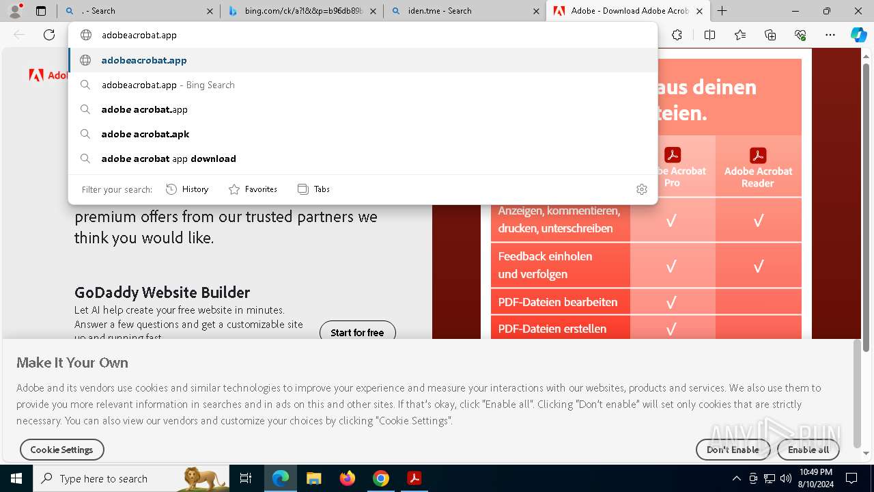
Task: Open the Browser essentials heart icon
Action: [x=800, y=35]
